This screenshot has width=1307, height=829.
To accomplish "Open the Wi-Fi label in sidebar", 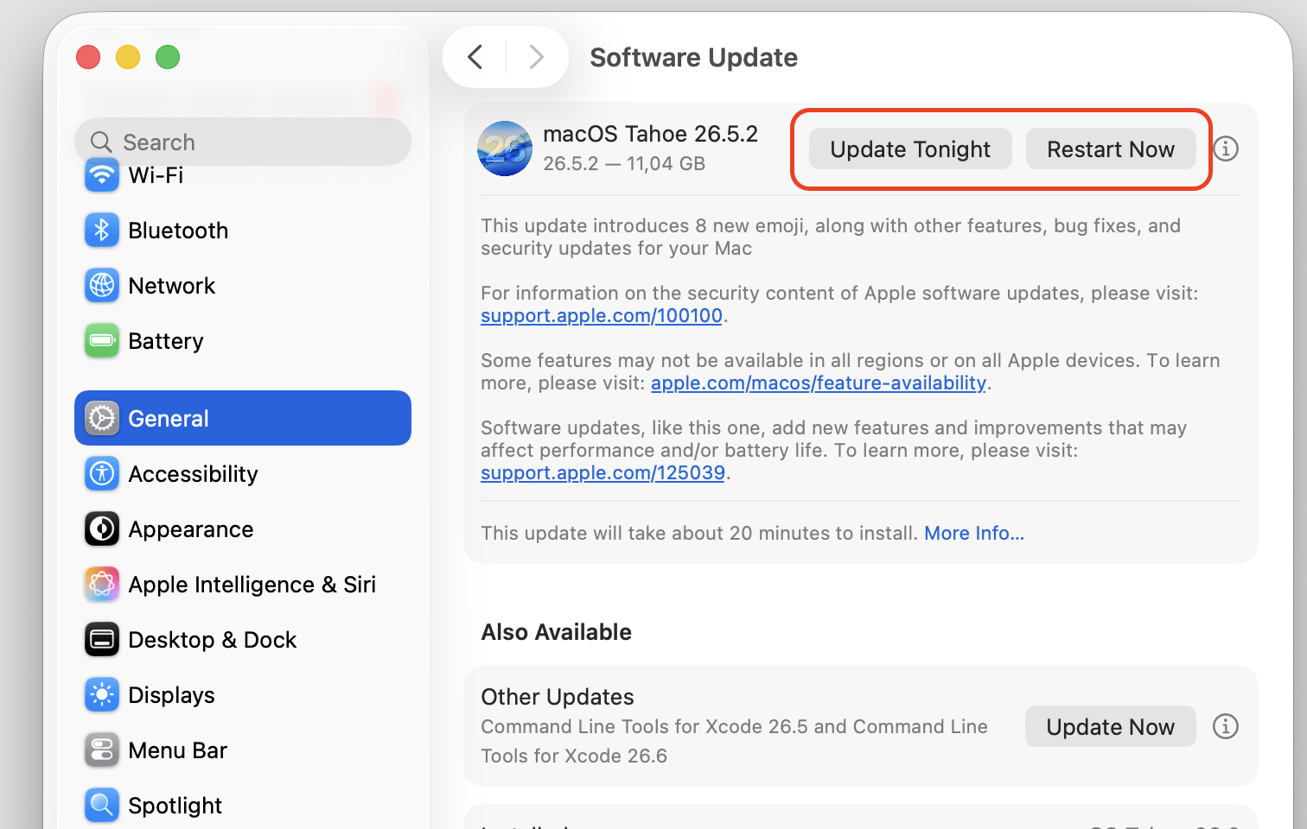I will [x=156, y=175].
